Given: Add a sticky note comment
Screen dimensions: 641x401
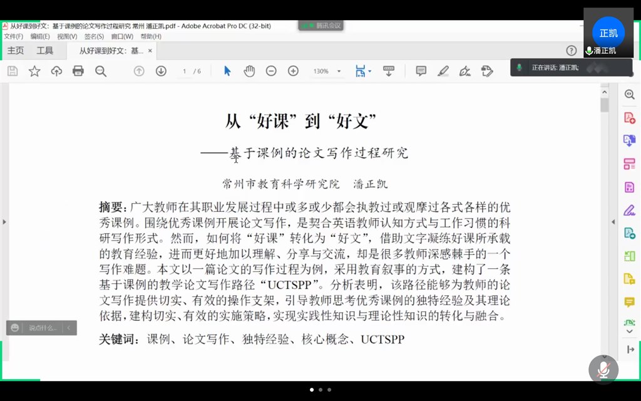Looking at the screenshot, I should pyautogui.click(x=421, y=71).
